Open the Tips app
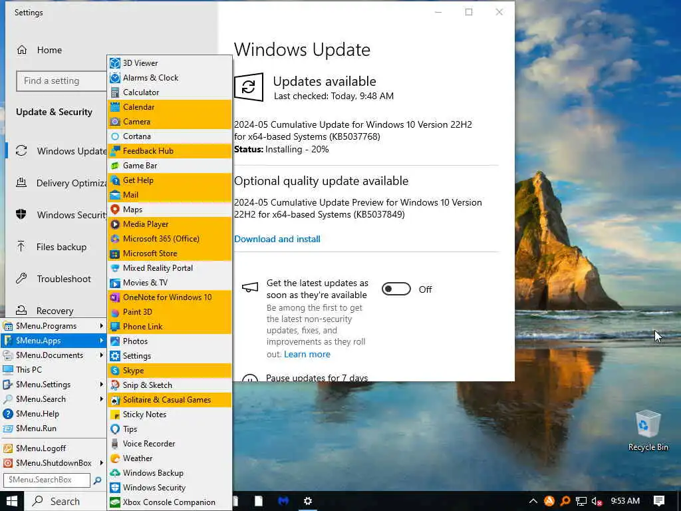Image resolution: width=681 pixels, height=511 pixels. click(170, 429)
